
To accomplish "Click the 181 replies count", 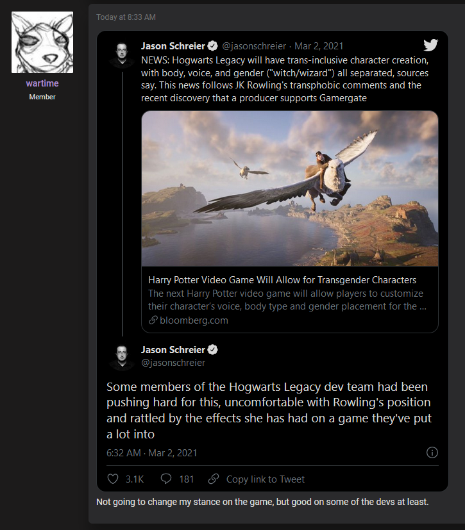I will 187,479.
